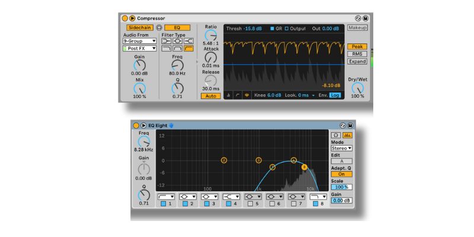Open the lookahead dropdown arrow
This screenshot has height=237, width=474.
click(313, 95)
